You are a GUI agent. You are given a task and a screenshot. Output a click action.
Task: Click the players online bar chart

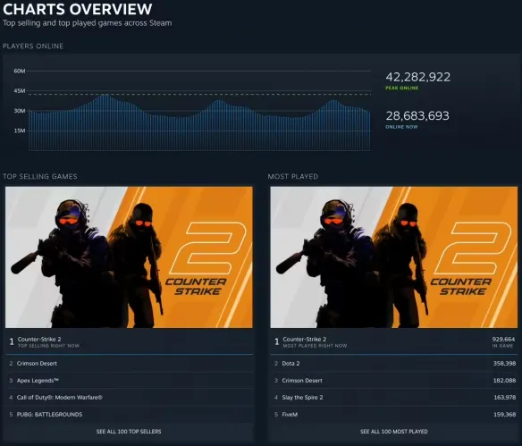click(x=199, y=122)
